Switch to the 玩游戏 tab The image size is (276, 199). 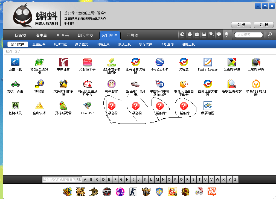21,36
